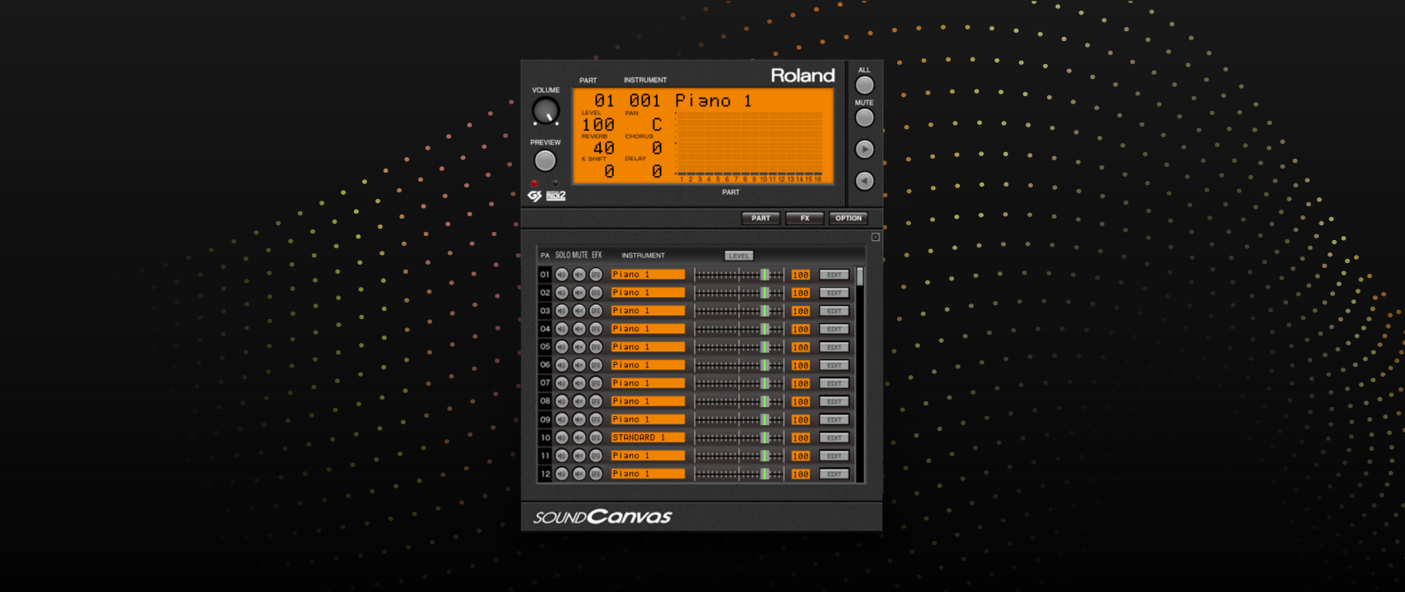The height and width of the screenshot is (592, 1405).
Task: Solo part 06
Action: [562, 365]
